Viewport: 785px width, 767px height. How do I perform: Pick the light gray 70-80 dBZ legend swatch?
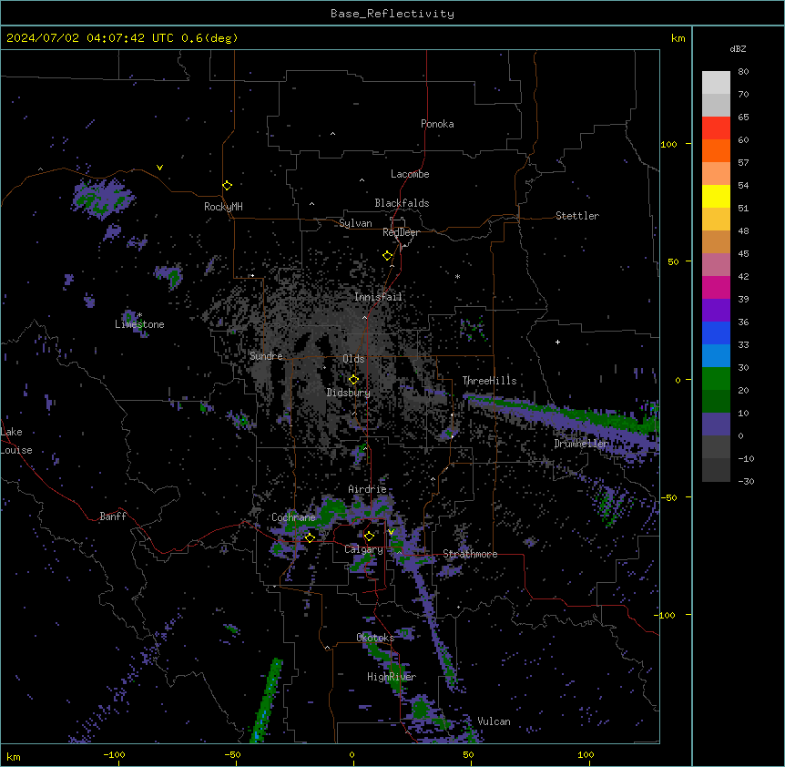click(716, 83)
